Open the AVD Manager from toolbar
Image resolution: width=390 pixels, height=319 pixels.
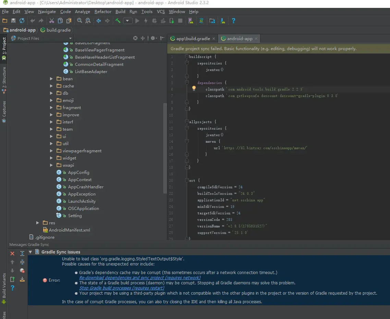tap(191, 21)
